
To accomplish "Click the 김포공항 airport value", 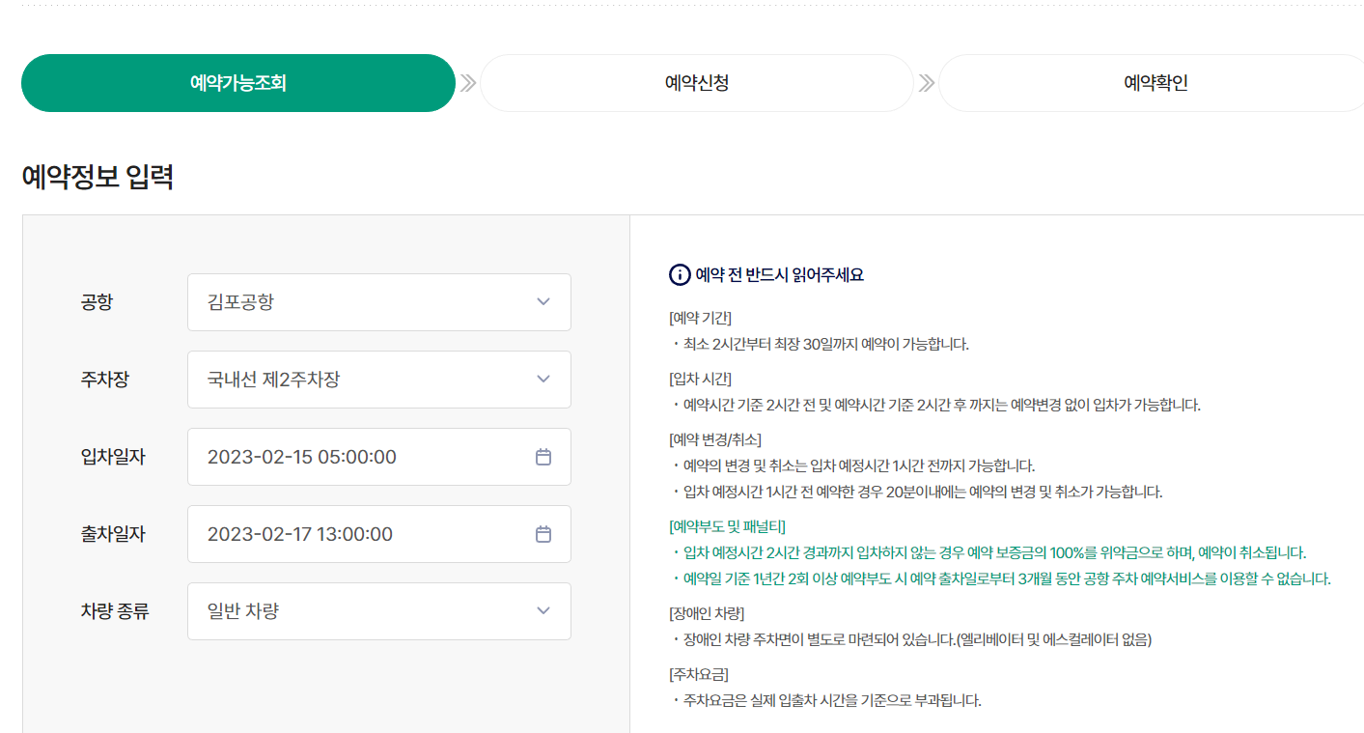I will (x=240, y=302).
